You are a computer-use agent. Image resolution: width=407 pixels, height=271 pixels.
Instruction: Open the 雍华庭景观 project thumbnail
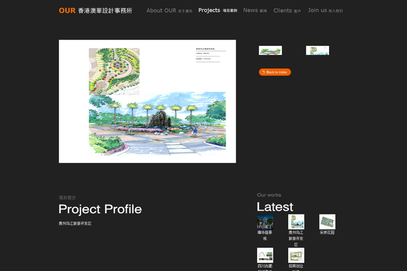tap(265, 221)
